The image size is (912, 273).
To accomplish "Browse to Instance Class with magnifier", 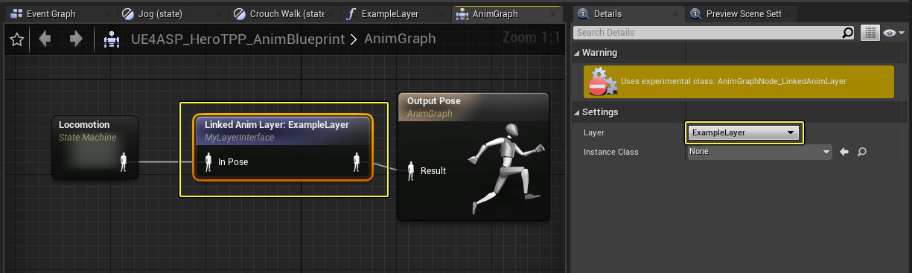I will 861,152.
